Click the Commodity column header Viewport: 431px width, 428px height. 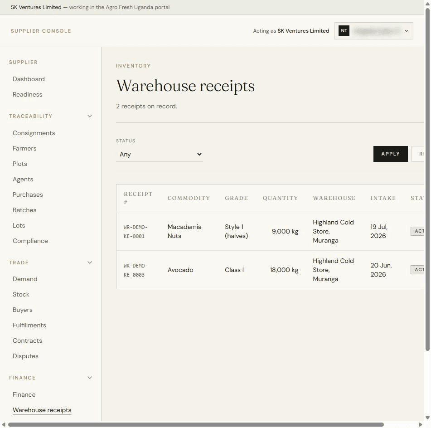[x=189, y=198]
